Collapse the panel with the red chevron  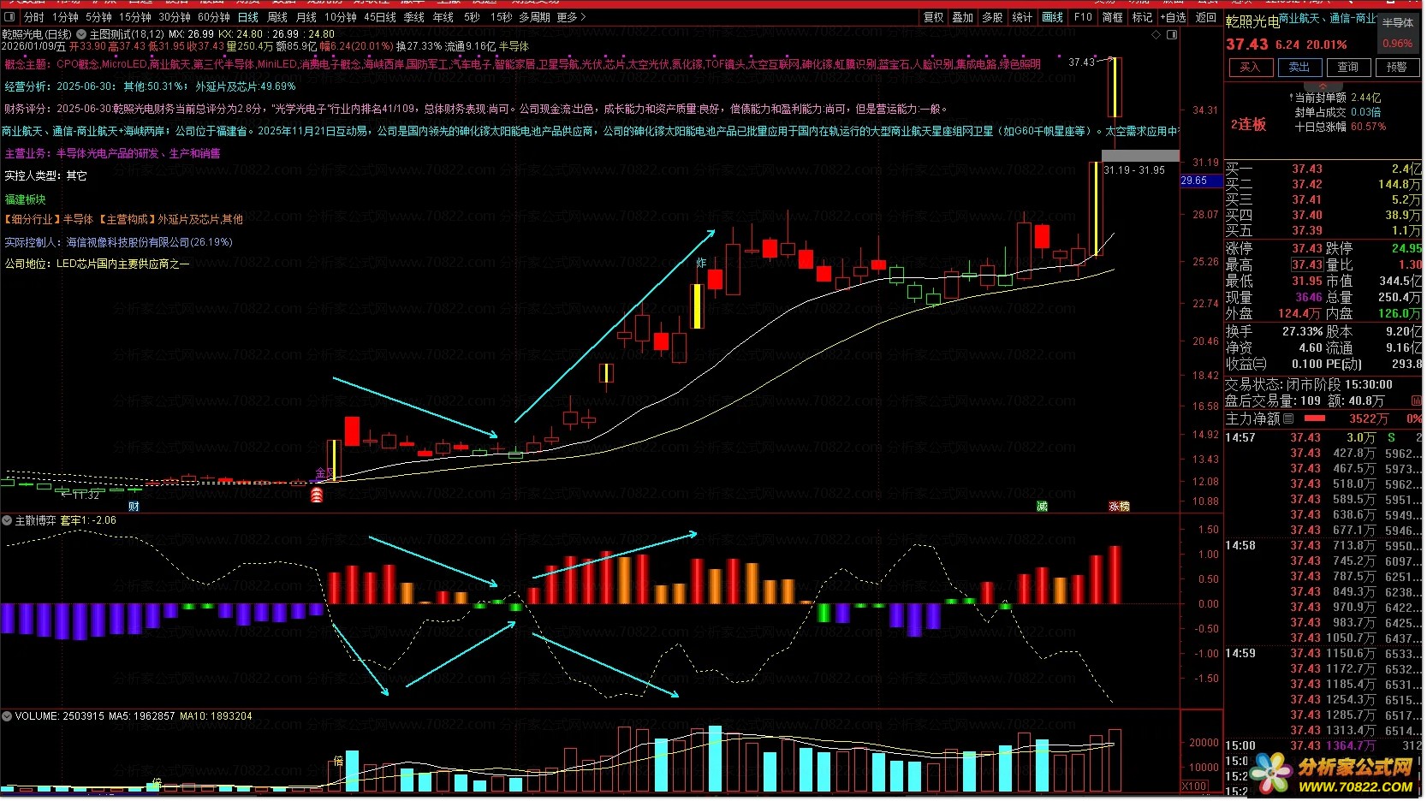tap(1323, 86)
